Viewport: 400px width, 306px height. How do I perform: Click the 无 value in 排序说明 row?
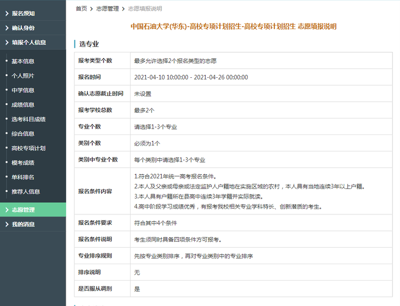pyautogui.click(x=137, y=273)
